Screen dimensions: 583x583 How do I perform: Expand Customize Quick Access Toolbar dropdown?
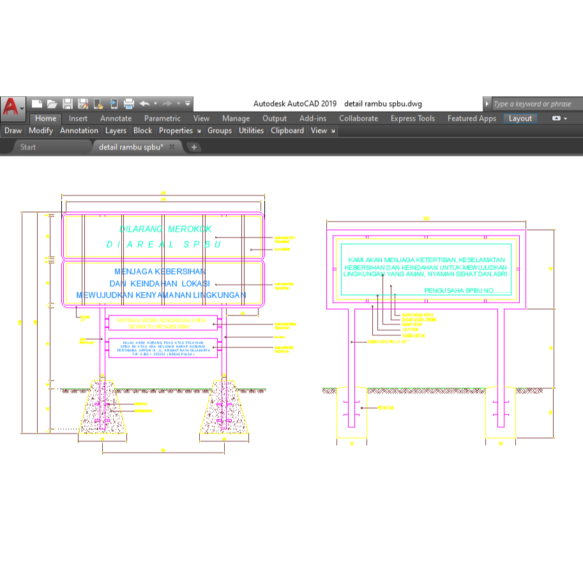pos(188,103)
